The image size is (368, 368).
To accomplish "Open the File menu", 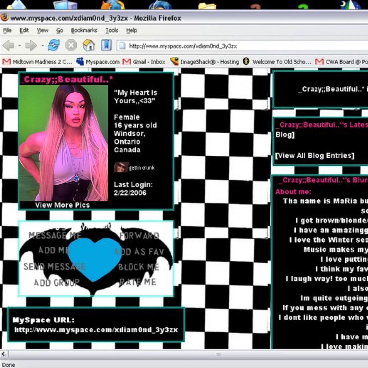I will [x=7, y=30].
